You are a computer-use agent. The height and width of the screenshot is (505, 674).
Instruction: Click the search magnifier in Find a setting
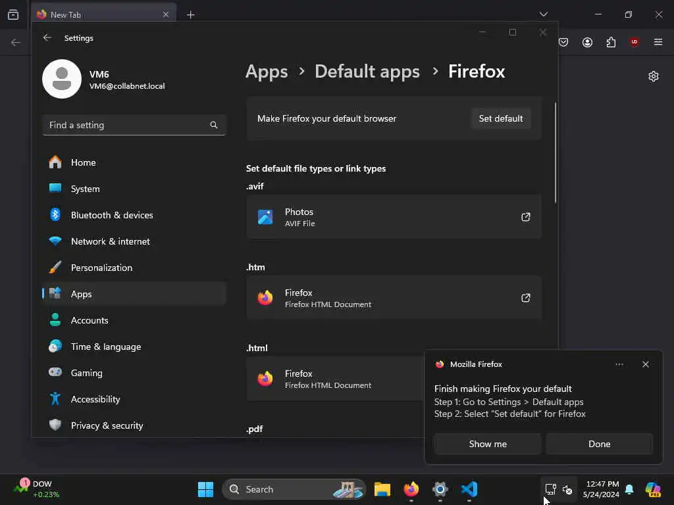click(x=214, y=125)
